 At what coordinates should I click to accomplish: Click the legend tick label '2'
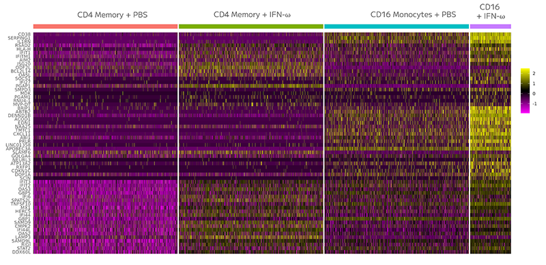(x=534, y=74)
